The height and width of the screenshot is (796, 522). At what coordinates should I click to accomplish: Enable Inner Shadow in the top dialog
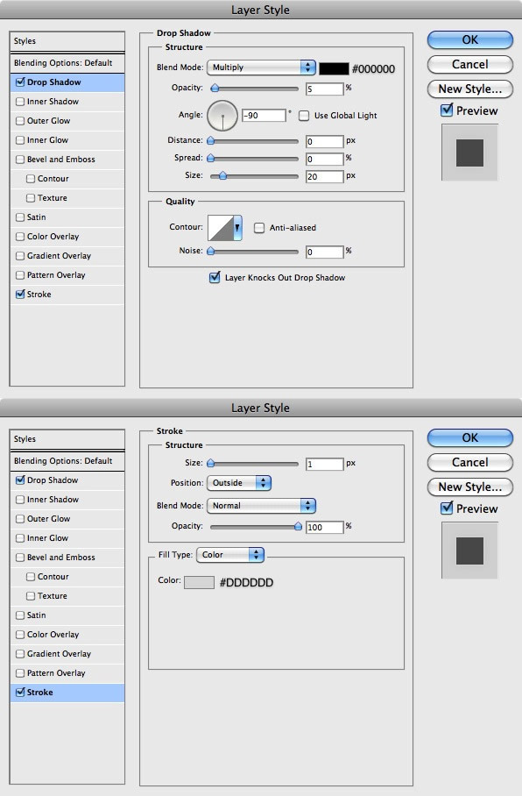[20, 102]
